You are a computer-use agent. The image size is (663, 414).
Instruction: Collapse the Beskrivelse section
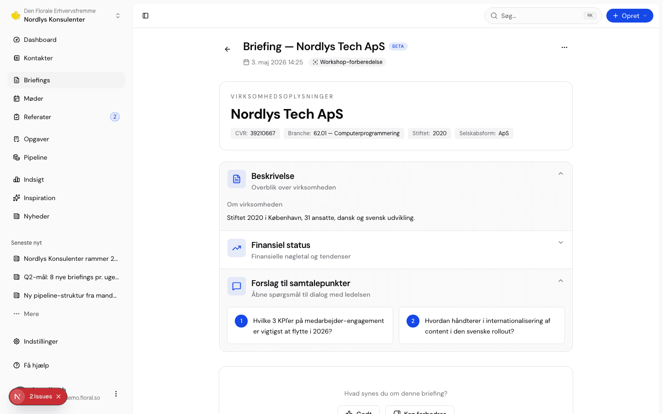pyautogui.click(x=561, y=173)
